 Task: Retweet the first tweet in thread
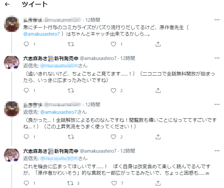coord(70,44)
